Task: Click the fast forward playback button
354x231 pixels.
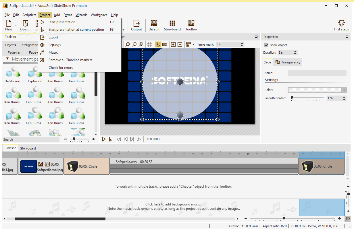Action: click(x=139, y=139)
